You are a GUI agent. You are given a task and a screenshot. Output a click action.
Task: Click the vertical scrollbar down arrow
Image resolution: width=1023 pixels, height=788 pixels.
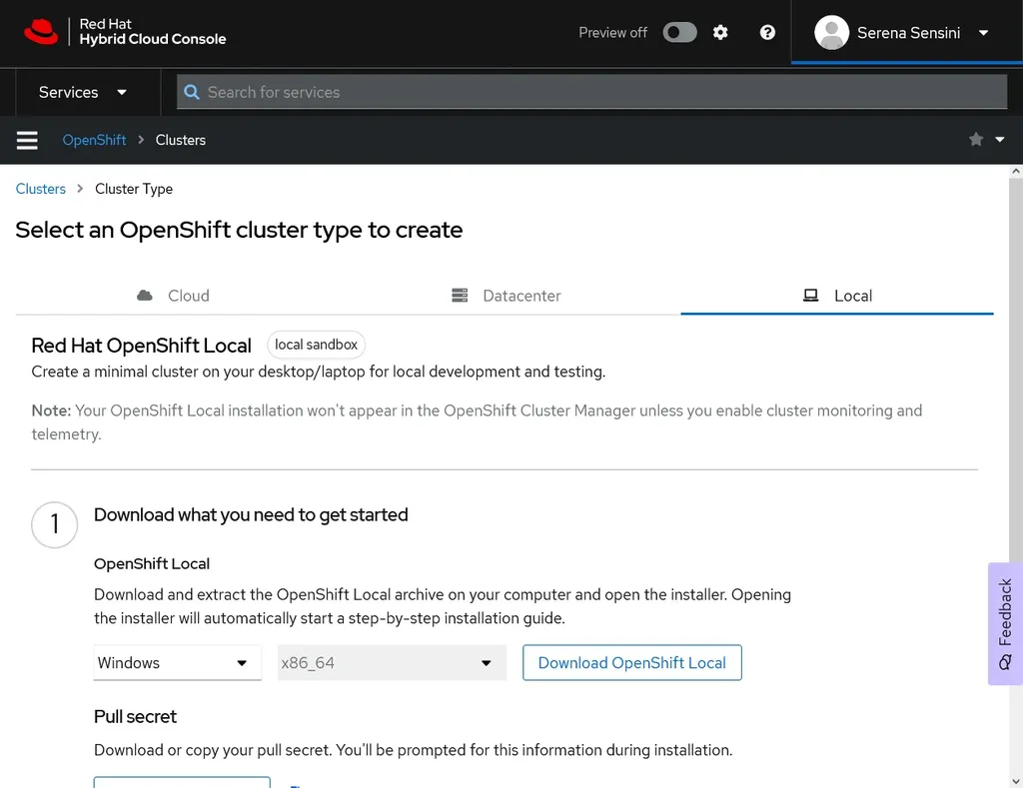[1016, 781]
